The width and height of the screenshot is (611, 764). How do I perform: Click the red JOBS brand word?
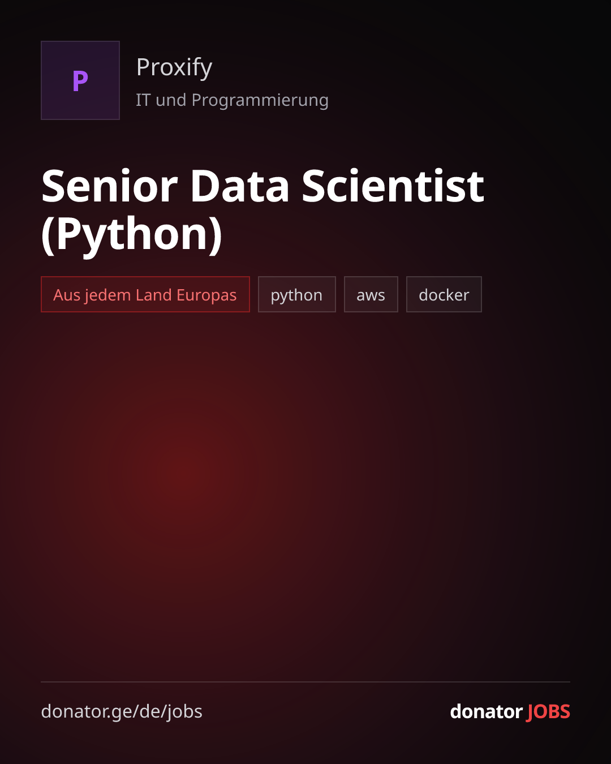[549, 711]
